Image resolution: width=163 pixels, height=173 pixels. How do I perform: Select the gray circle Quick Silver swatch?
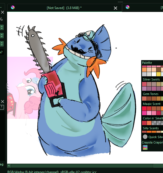pos(145,137)
